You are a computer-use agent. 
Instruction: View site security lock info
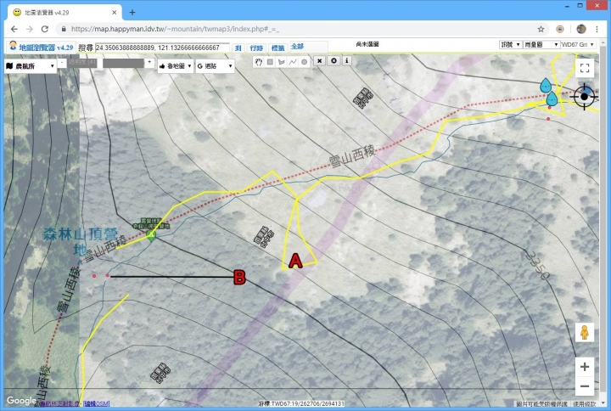pyautogui.click(x=64, y=29)
